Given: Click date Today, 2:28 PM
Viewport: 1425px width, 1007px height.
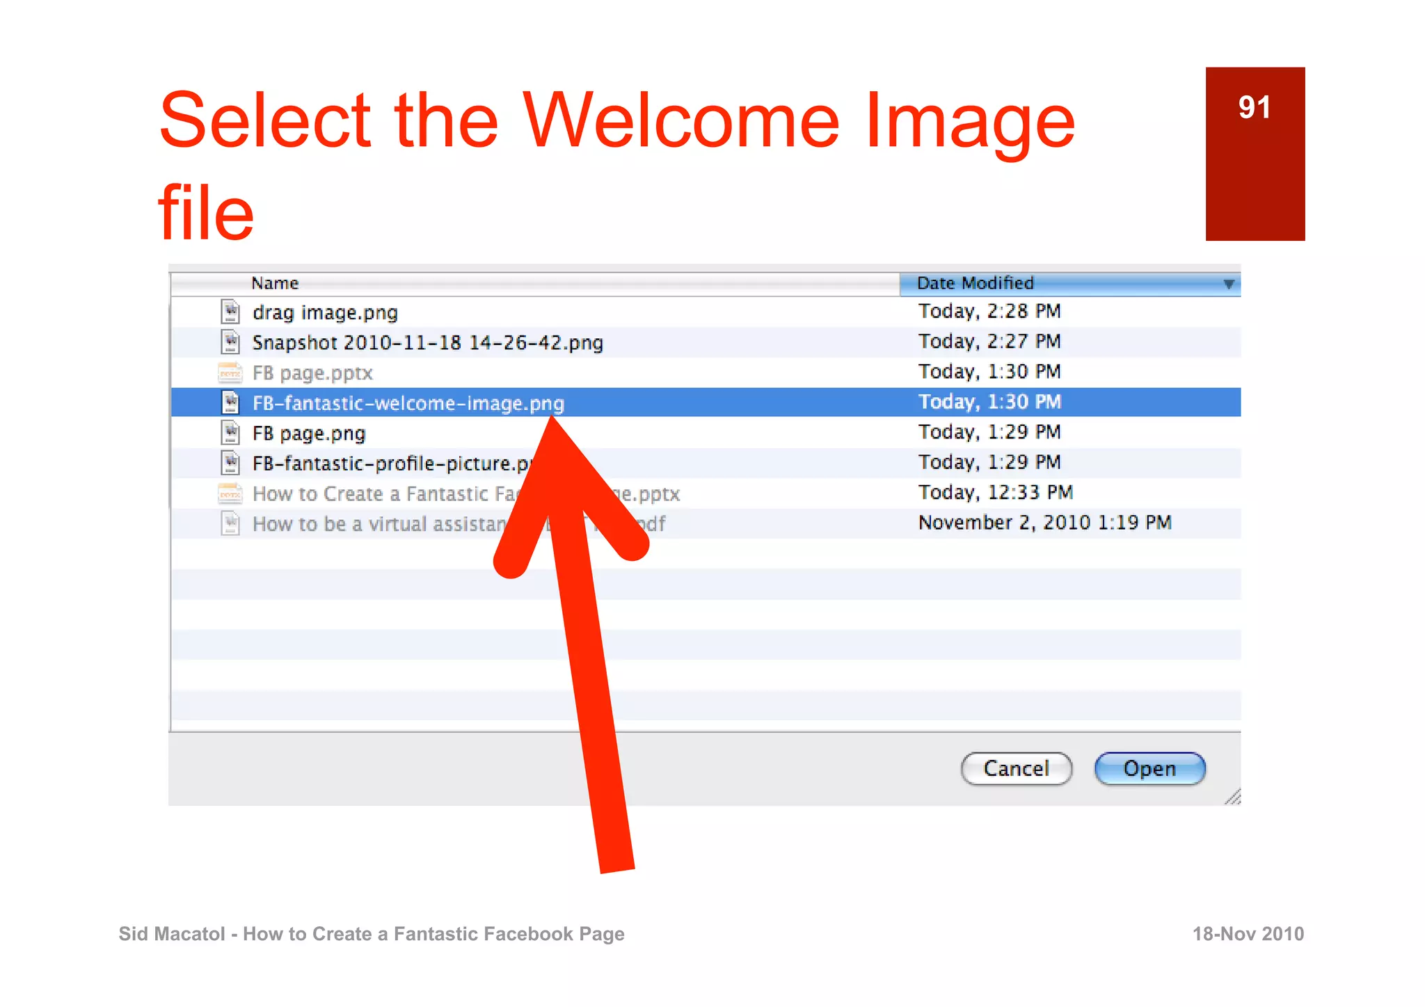Looking at the screenshot, I should tap(989, 311).
